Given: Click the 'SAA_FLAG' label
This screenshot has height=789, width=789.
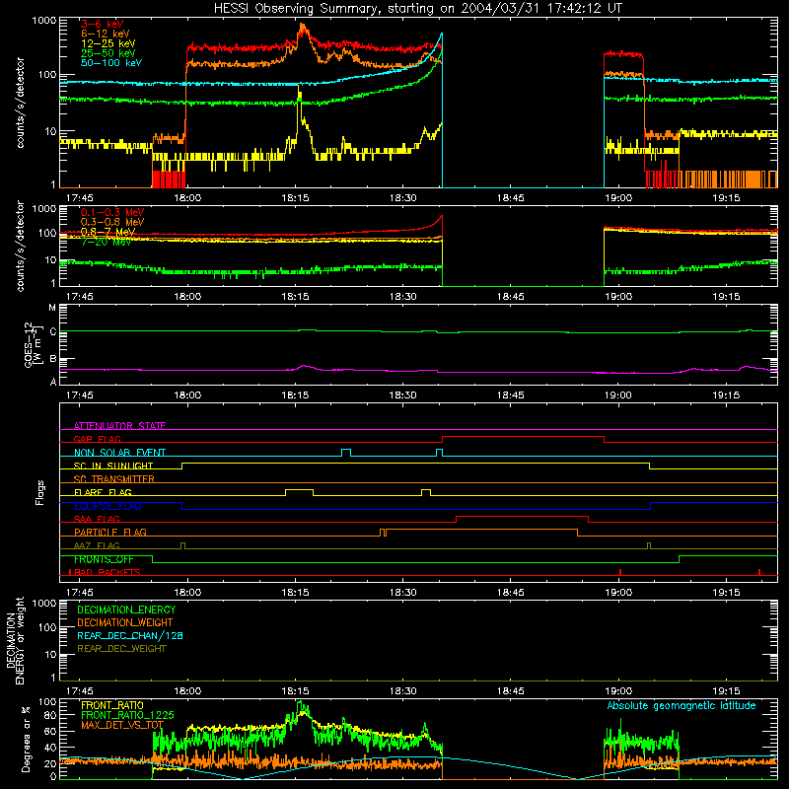Looking at the screenshot, I should [x=97, y=519].
